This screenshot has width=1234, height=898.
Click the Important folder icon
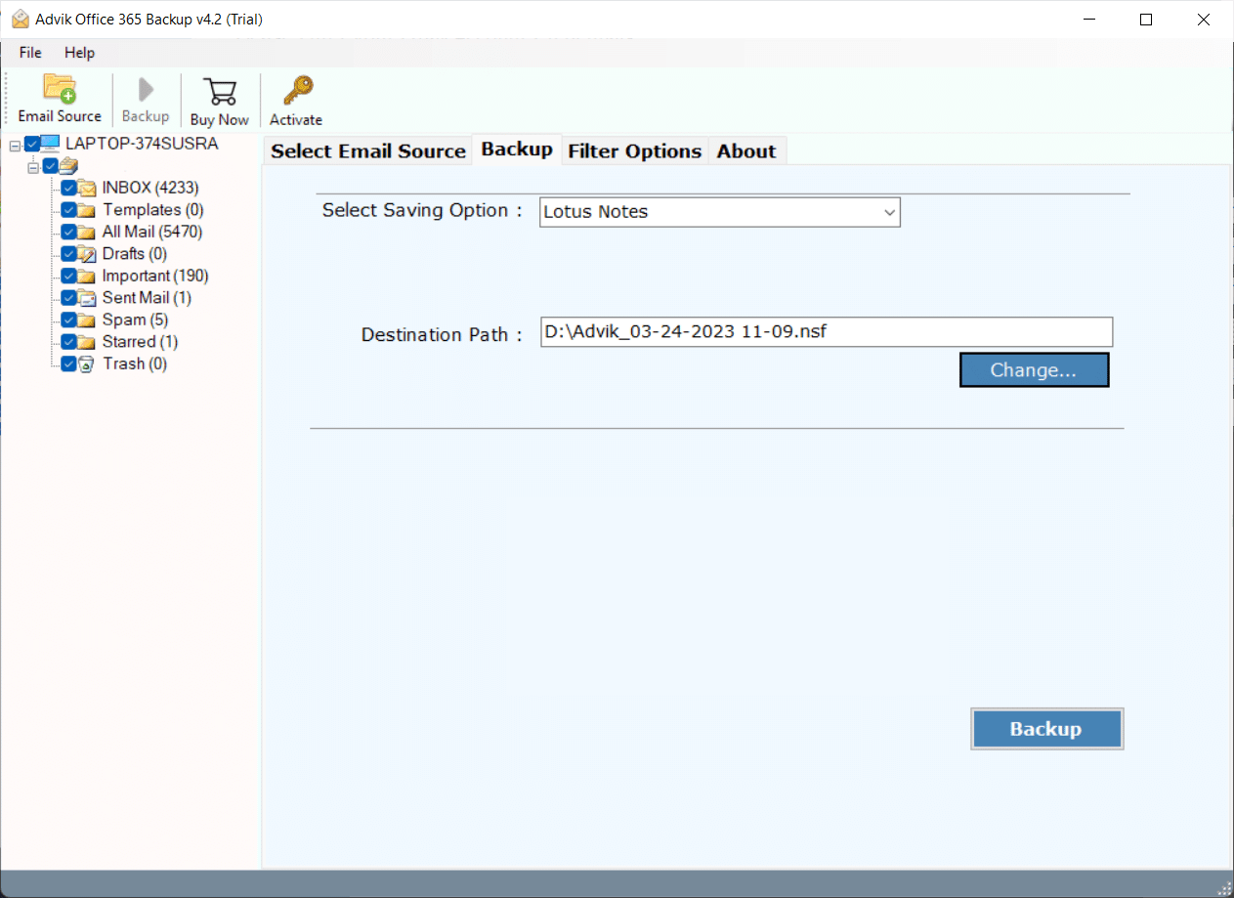pos(88,276)
